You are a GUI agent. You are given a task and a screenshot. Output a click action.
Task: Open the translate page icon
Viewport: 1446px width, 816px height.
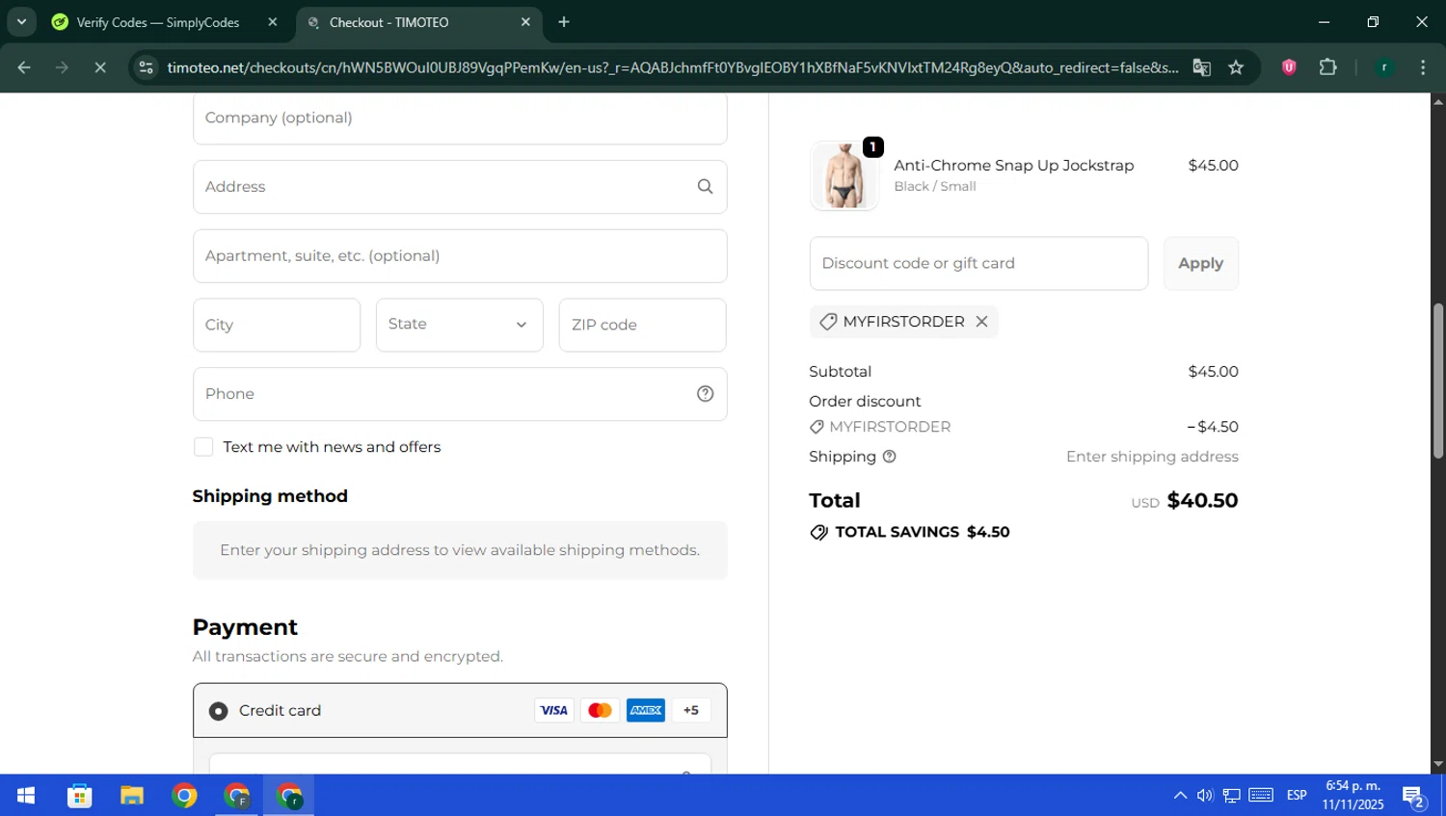[x=1201, y=67]
